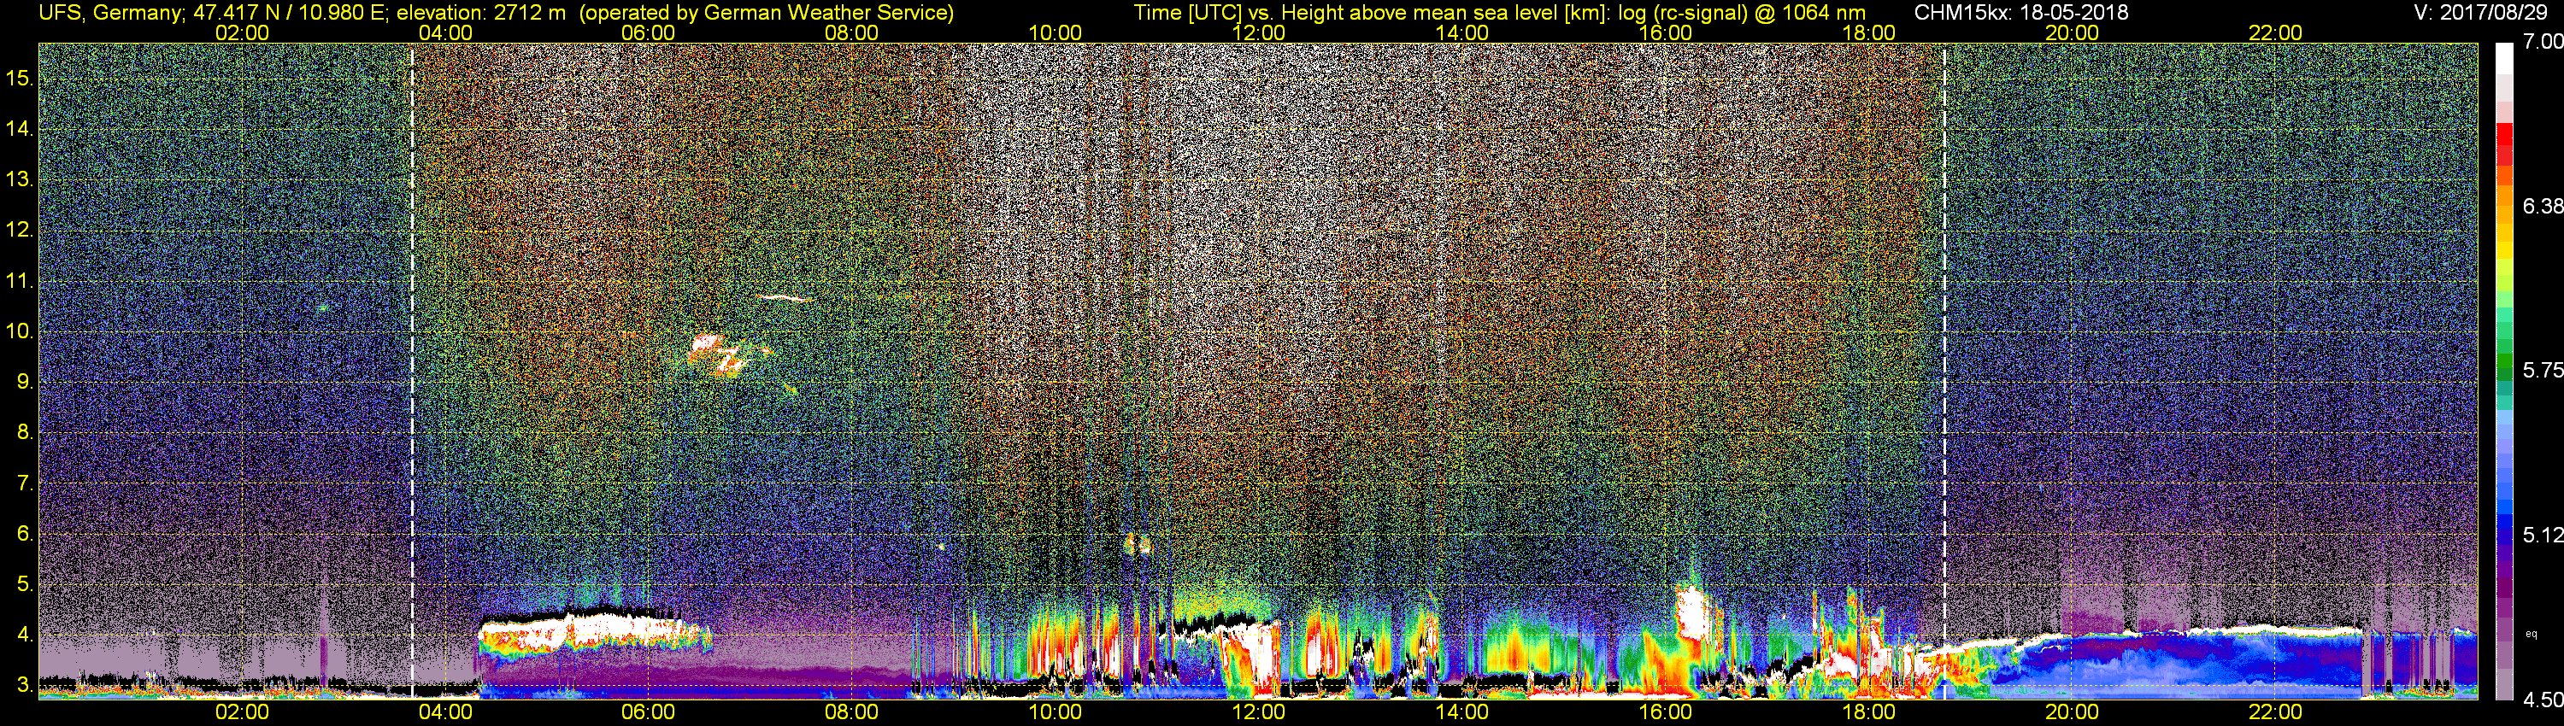Click the '5.75' color scale value
Screen dimensions: 2564x726
pyautogui.click(x=2542, y=370)
